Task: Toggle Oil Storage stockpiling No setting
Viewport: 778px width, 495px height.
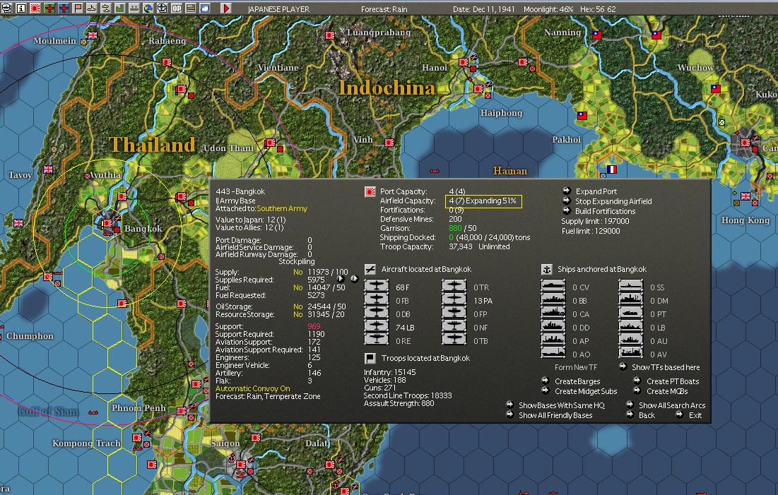Action: point(297,306)
